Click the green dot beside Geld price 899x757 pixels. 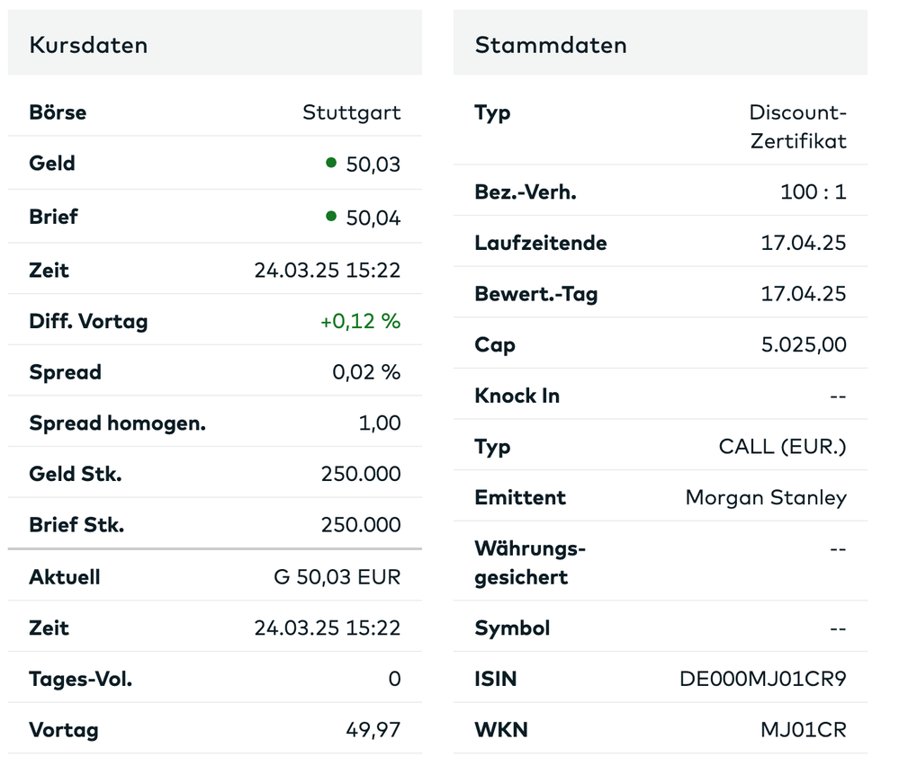pyautogui.click(x=331, y=163)
